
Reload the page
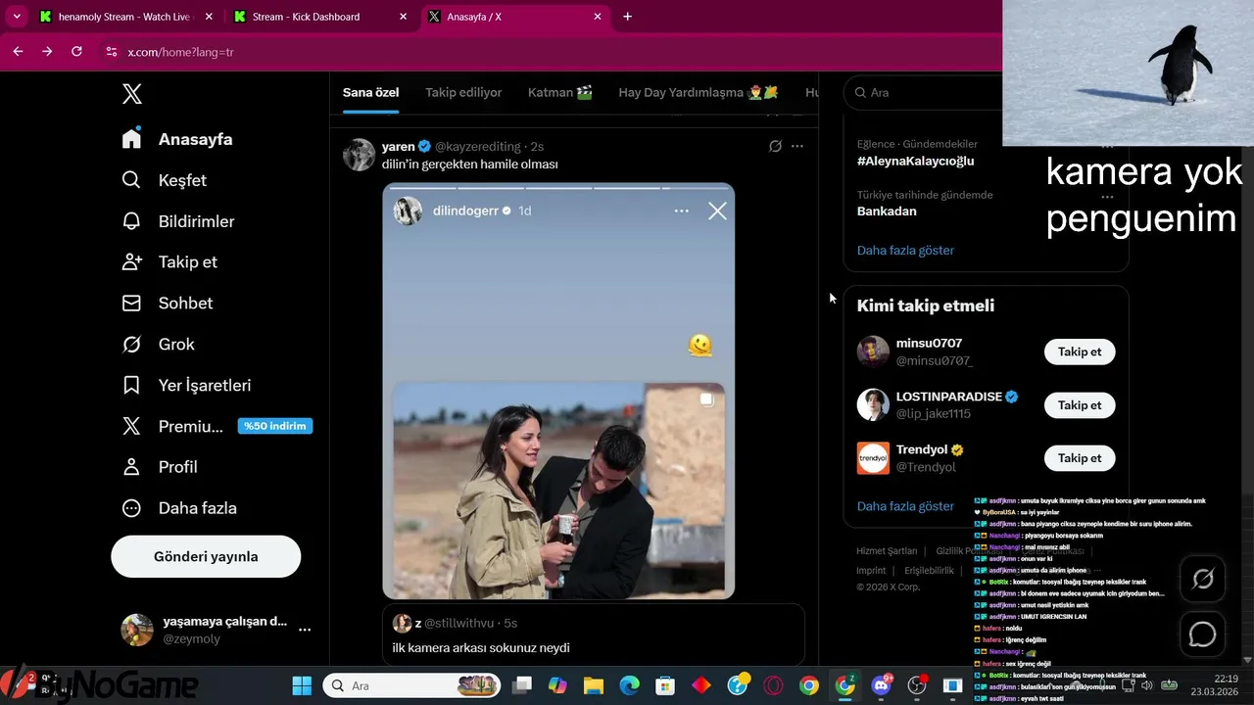(76, 51)
